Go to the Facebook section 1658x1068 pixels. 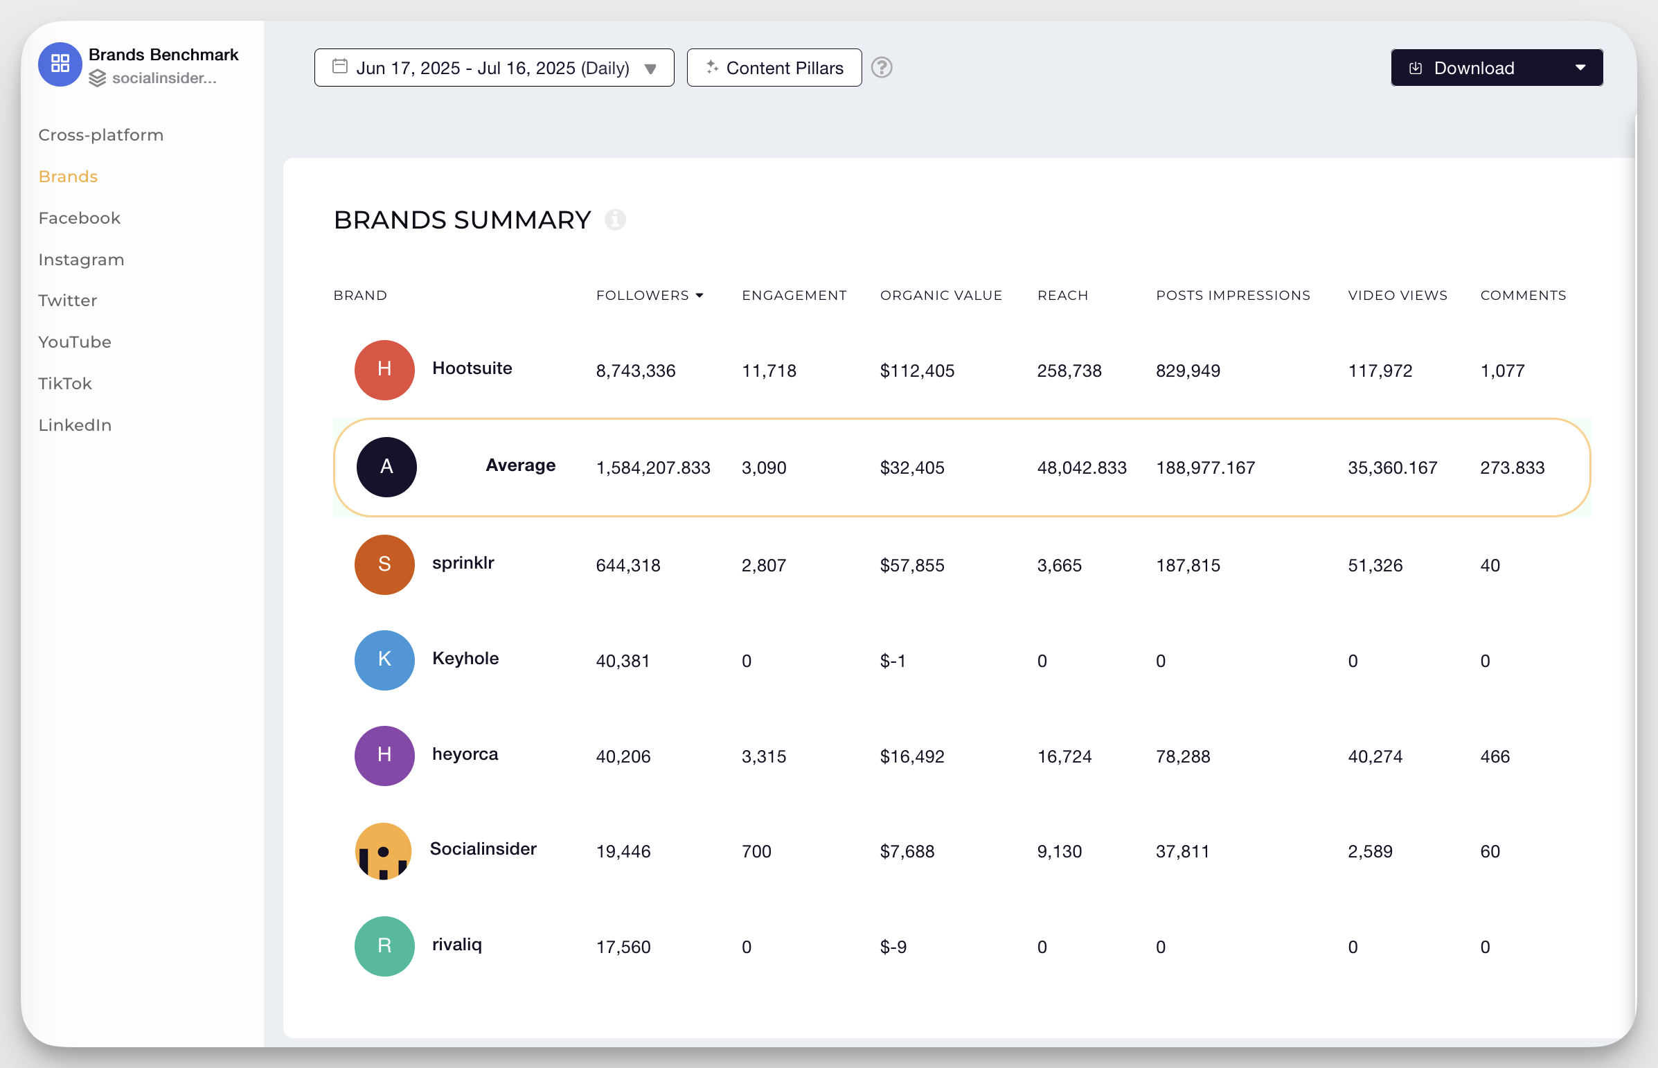79,217
